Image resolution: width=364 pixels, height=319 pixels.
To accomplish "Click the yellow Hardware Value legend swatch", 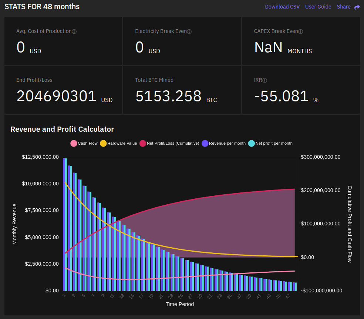I will (x=103, y=143).
